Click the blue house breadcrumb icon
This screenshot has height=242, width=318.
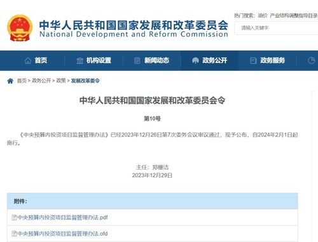tap(10, 81)
